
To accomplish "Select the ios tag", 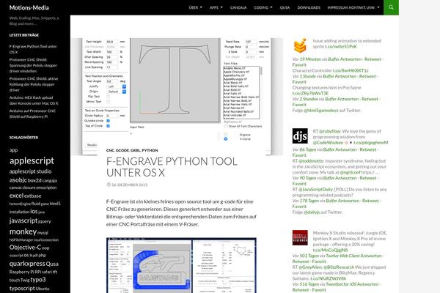I will [x=34, y=212].
